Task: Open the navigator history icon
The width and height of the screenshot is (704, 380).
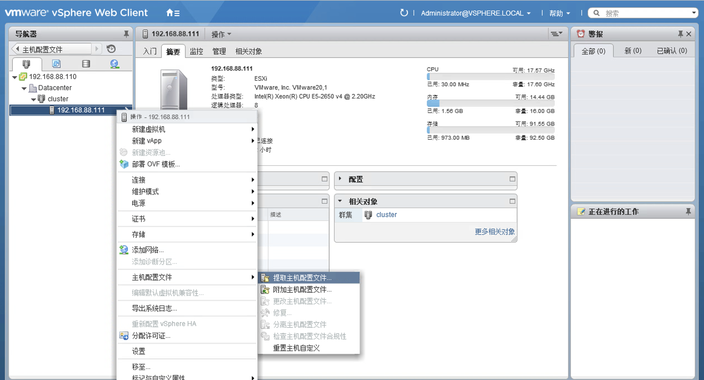Action: pyautogui.click(x=111, y=49)
